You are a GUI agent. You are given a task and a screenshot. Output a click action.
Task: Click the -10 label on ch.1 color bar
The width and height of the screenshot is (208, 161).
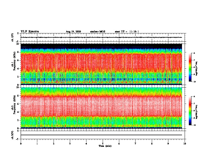[194, 82]
